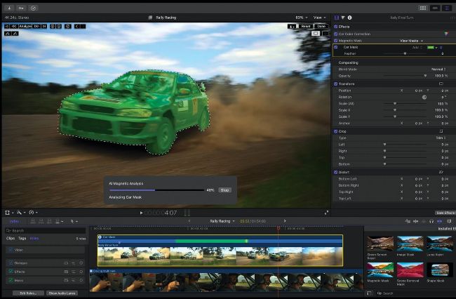Viewport: 456px width, 299px height.
Task: Click the import media arrow icon
Action: coord(9,7)
